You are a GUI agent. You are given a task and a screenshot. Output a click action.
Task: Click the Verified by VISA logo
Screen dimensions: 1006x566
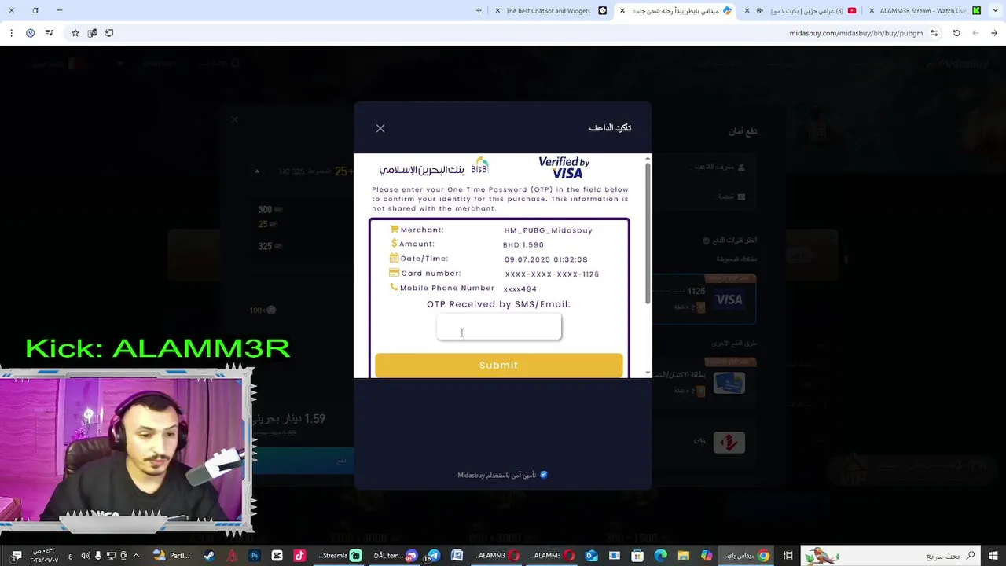click(564, 167)
